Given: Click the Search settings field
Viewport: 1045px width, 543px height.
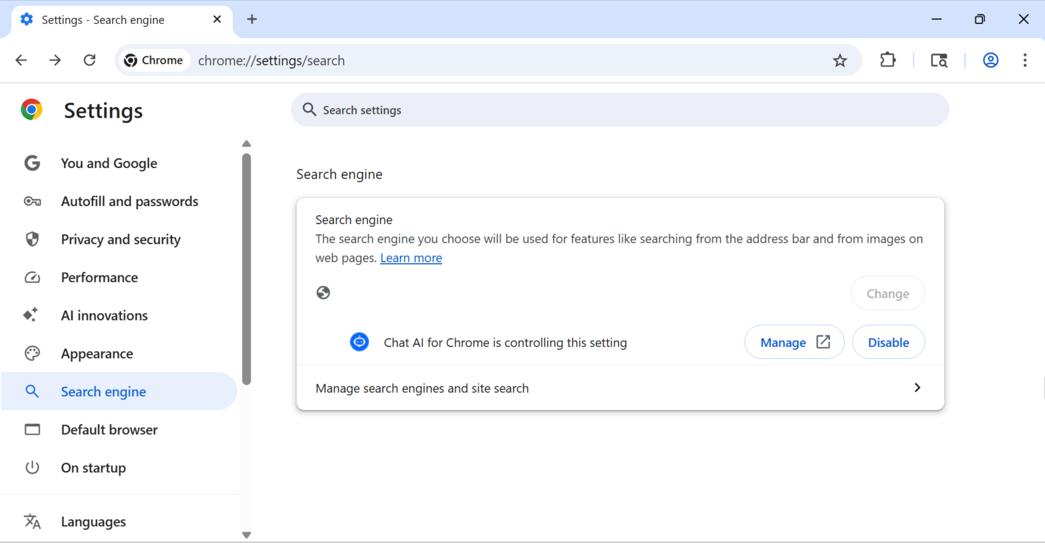Looking at the screenshot, I should 620,110.
